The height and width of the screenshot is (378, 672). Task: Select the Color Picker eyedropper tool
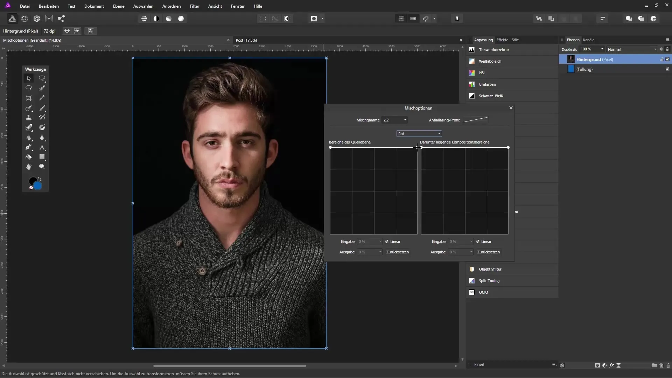(42, 98)
